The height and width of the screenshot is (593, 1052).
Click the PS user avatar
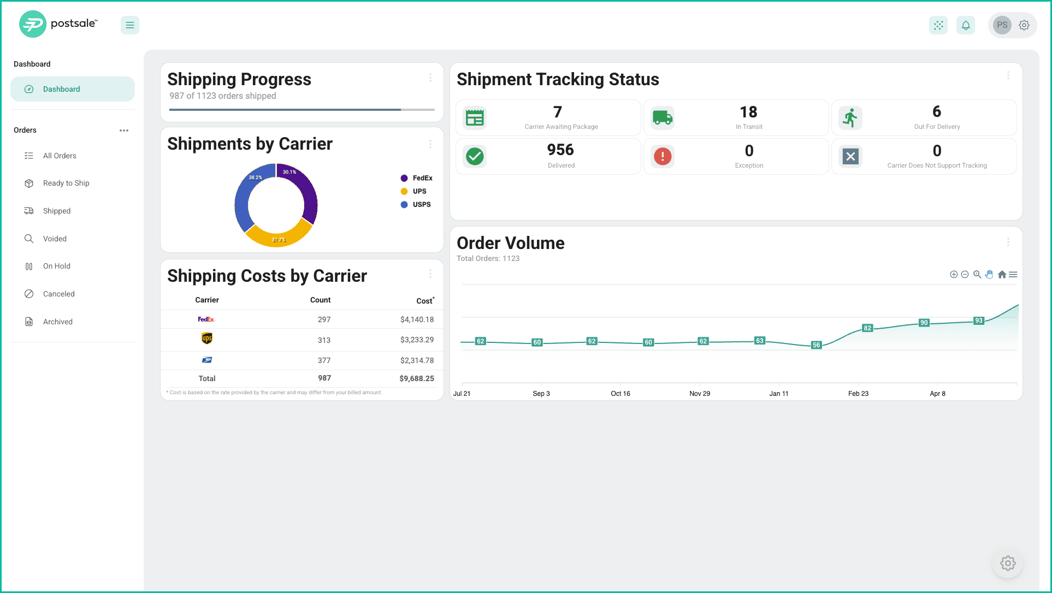pyautogui.click(x=1002, y=25)
